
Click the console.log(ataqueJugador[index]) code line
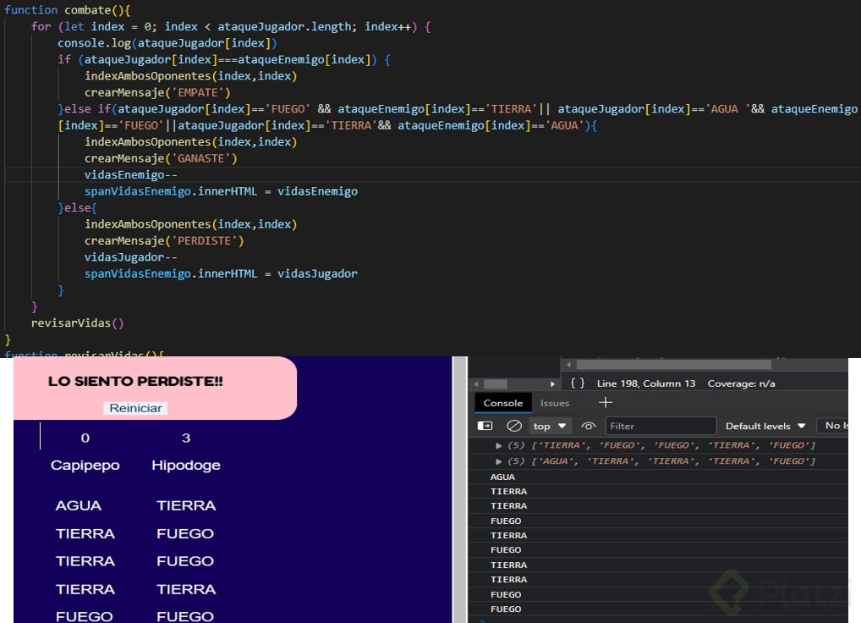167,43
